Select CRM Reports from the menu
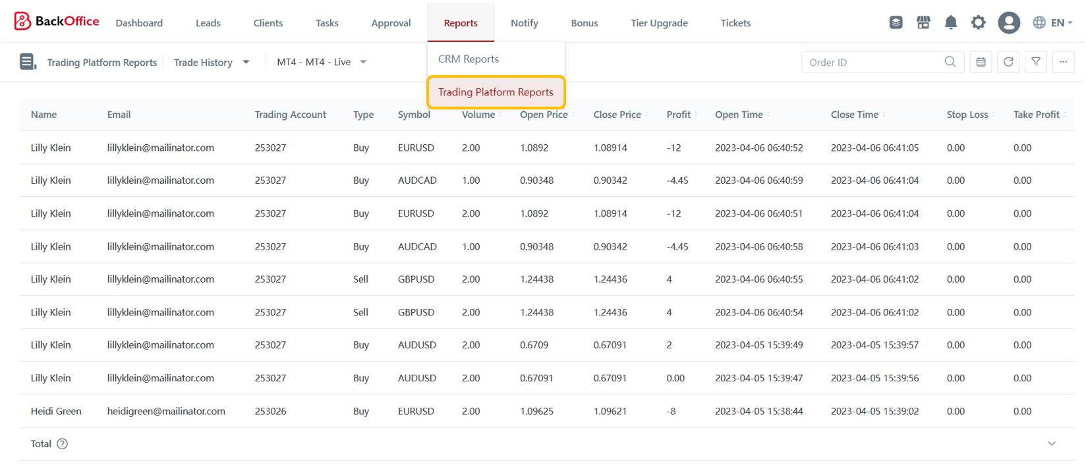This screenshot has width=1088, height=465. tap(469, 59)
